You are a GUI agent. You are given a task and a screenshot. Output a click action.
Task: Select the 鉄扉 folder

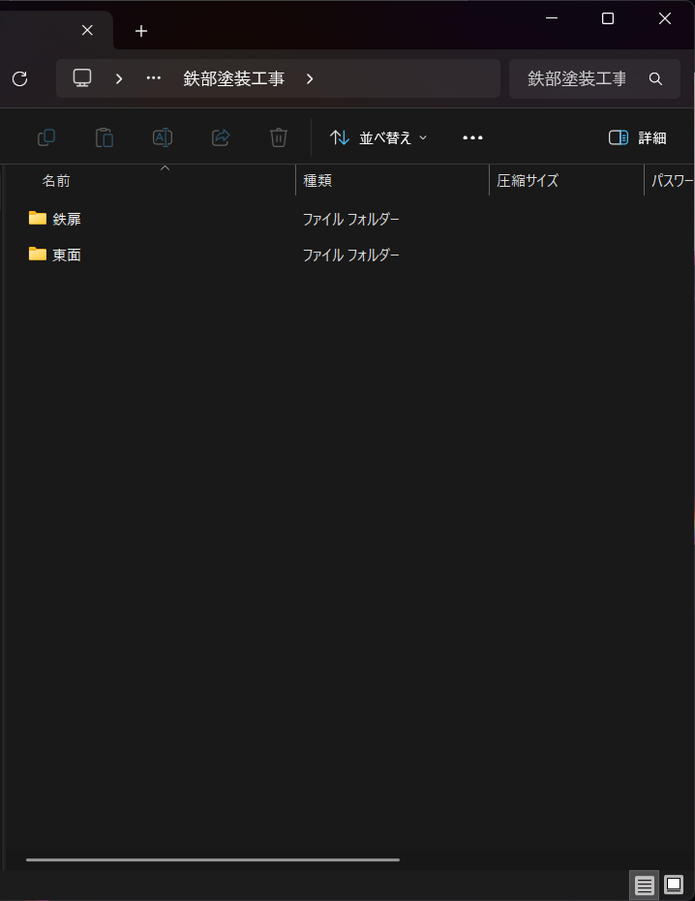[x=67, y=219]
